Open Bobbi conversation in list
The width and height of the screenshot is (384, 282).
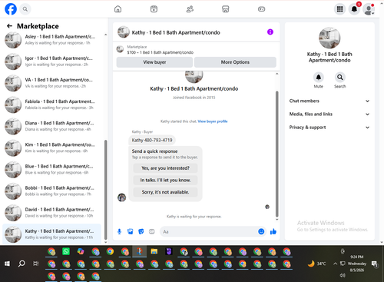click(51, 191)
